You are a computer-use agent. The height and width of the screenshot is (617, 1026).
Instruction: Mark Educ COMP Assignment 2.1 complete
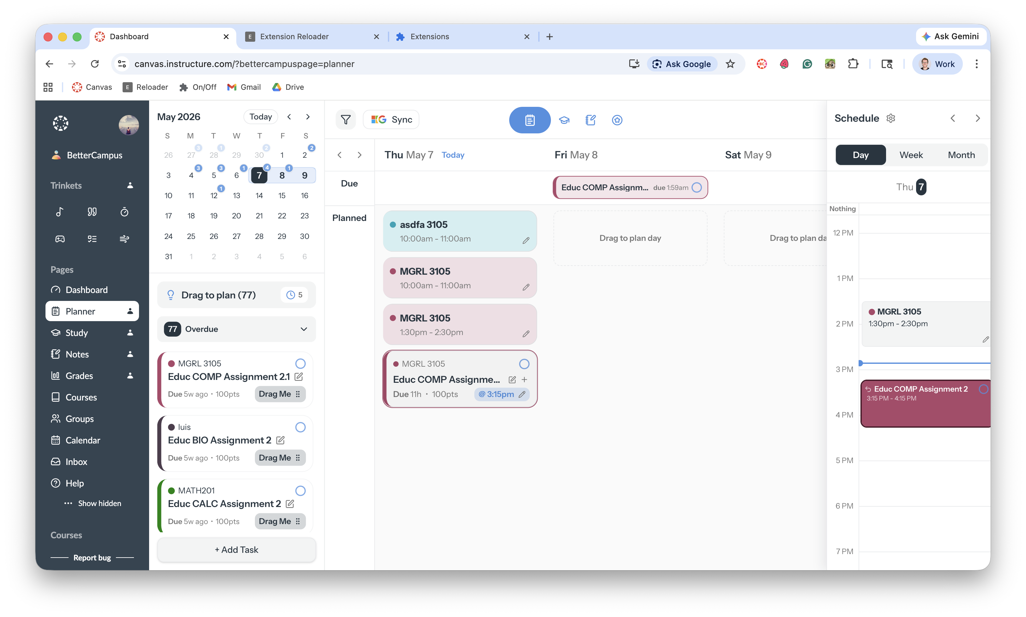click(300, 364)
